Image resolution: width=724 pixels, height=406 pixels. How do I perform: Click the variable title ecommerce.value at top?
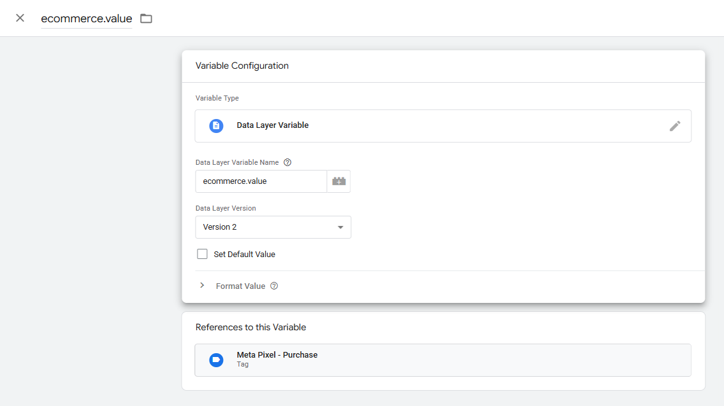pos(86,18)
